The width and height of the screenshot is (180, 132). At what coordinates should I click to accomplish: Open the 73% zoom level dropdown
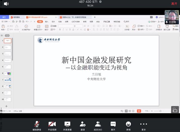point(147,111)
